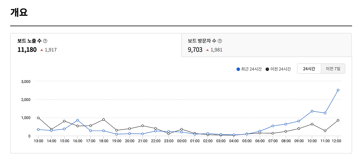The image size is (362, 162).
Task: Click the black 이전 24시간 legend dot
Action: click(x=267, y=69)
